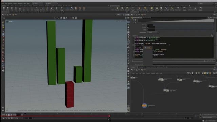The image size is (217, 122).
Task: Click the grey ramp gradient bar
Action: 176,21
